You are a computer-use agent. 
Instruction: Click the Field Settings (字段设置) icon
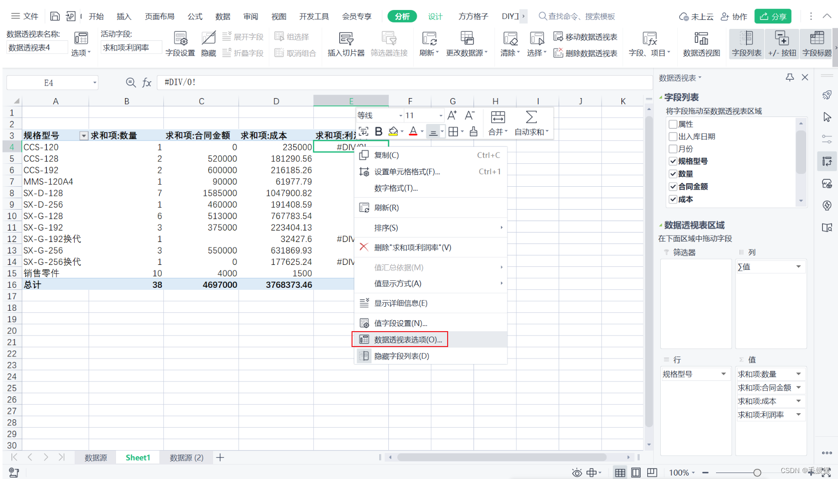click(x=180, y=38)
